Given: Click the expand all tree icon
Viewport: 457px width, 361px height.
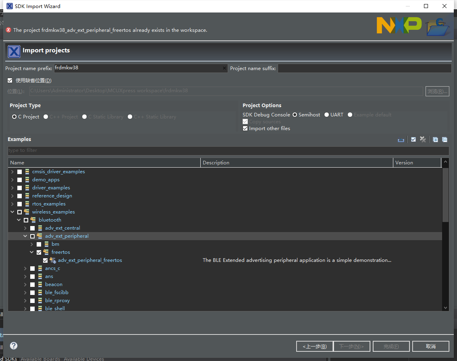Looking at the screenshot, I should (x=435, y=139).
